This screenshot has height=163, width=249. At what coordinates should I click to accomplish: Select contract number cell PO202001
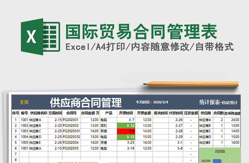[x=72, y=120]
